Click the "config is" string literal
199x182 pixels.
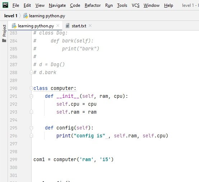click(89, 136)
